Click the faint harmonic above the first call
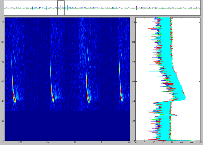The height and width of the screenshot is (145, 203). tap(14, 57)
